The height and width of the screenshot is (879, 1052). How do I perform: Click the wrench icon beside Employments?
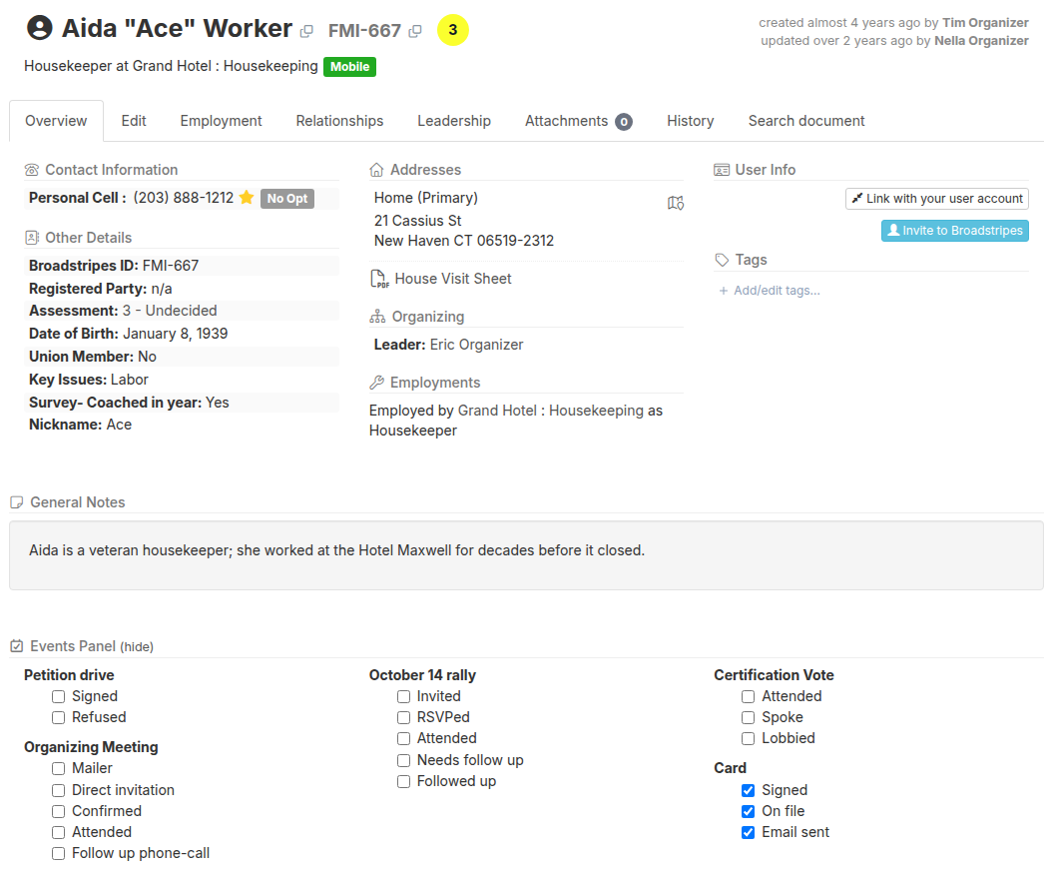(376, 383)
